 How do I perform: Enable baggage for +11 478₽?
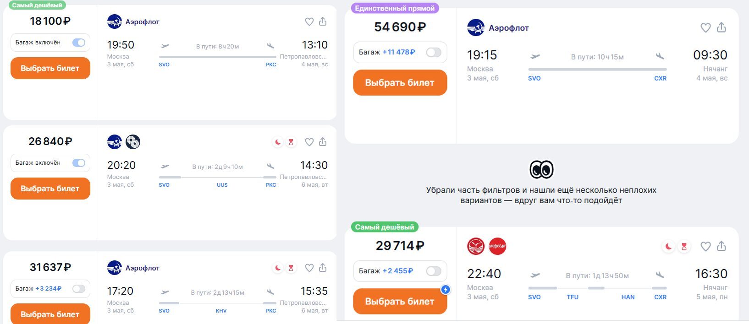433,52
